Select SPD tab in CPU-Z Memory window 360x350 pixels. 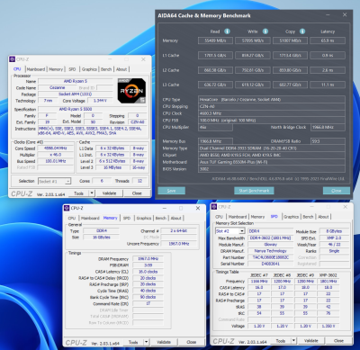click(x=127, y=218)
